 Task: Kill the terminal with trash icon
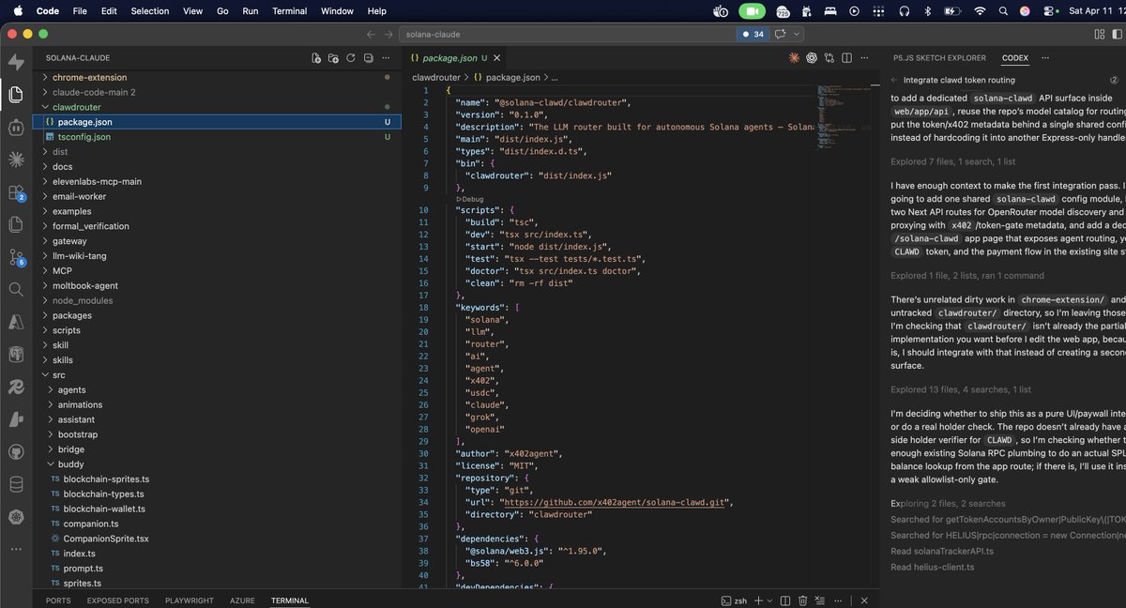pyautogui.click(x=802, y=600)
